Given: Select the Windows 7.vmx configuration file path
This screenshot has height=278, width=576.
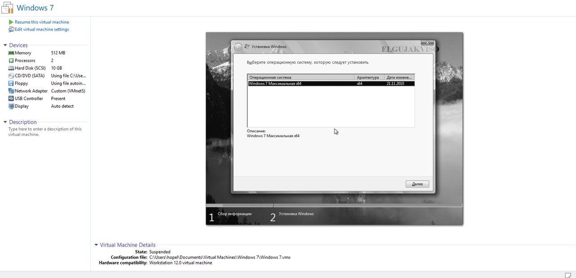Looking at the screenshot, I should [220, 257].
